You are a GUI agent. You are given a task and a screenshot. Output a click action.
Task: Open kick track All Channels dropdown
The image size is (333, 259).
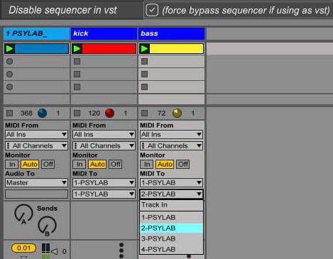point(104,145)
